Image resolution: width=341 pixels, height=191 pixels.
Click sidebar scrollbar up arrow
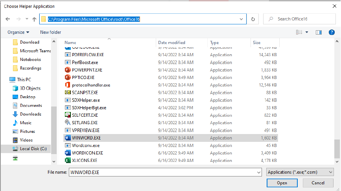54,42
